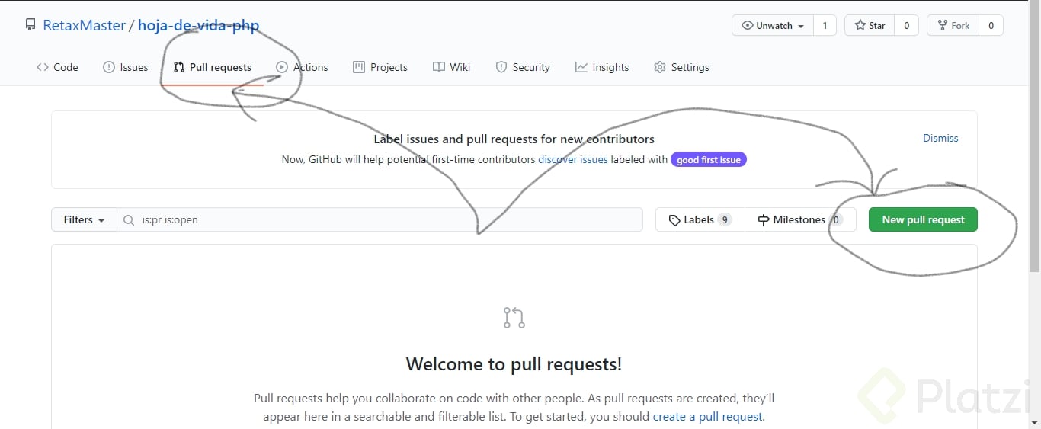View the stargazers count next to Star
The image size is (1041, 429).
pyautogui.click(x=906, y=25)
